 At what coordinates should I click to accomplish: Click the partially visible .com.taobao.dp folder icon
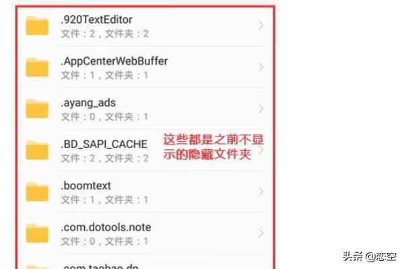coord(37,267)
